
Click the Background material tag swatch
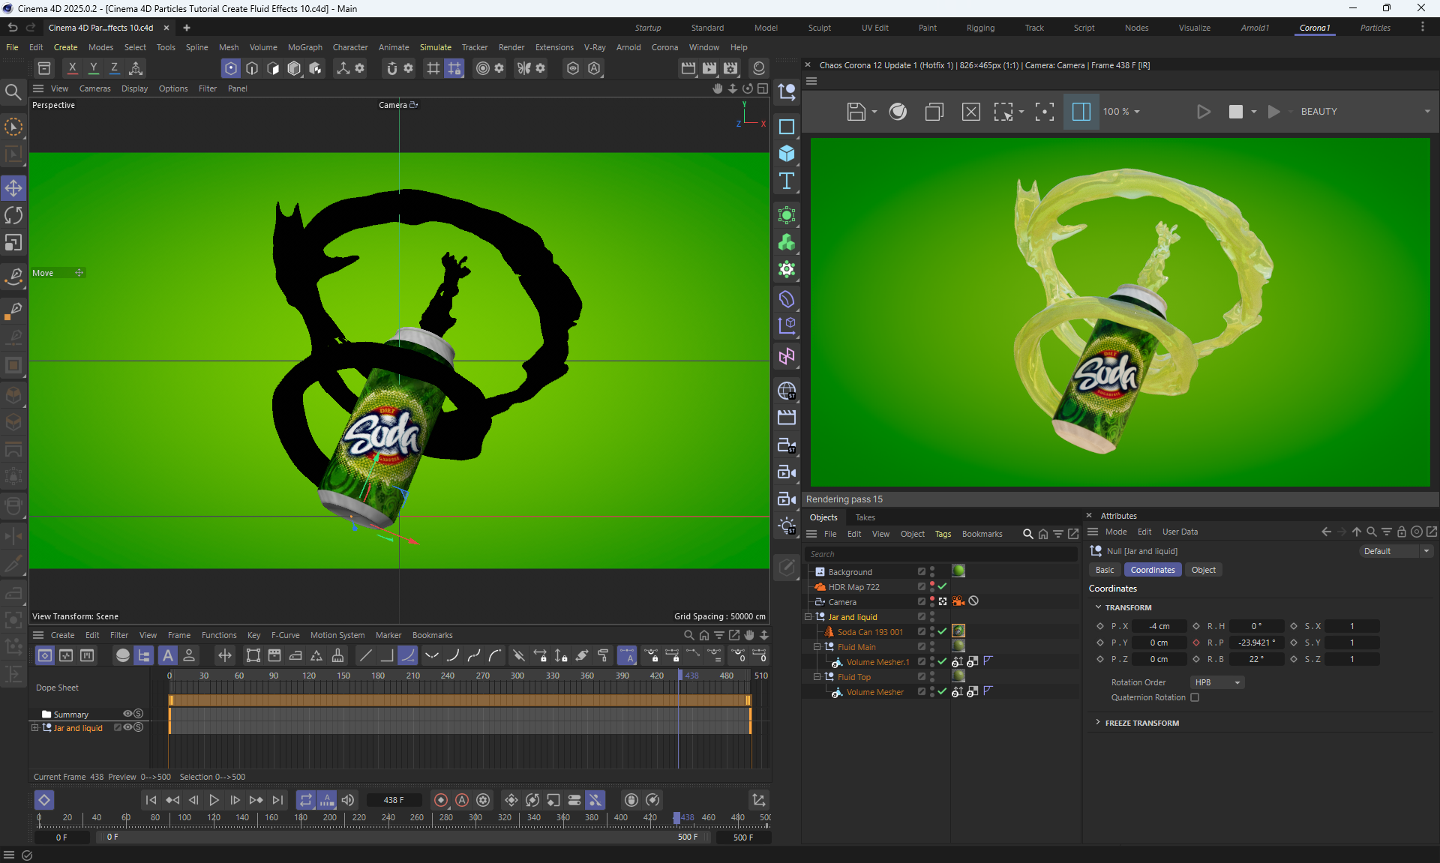958,571
